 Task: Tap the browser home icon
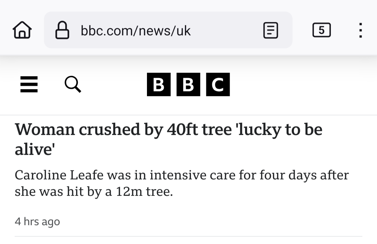[x=22, y=30]
